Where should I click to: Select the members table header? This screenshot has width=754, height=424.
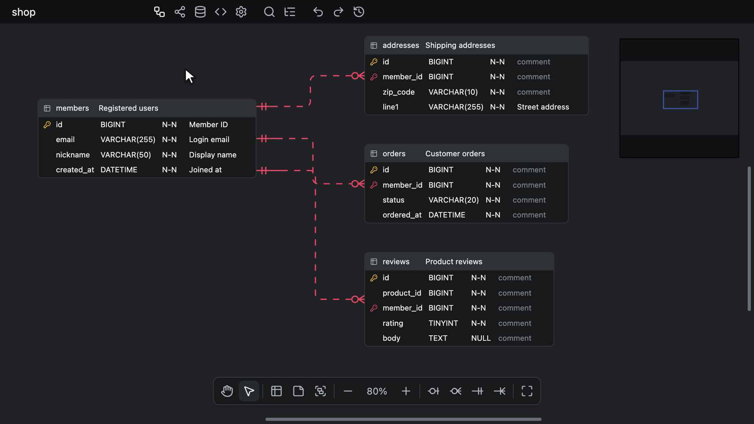pyautogui.click(x=147, y=108)
